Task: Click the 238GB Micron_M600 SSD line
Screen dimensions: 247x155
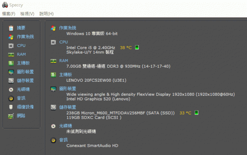Action: (x=120, y=113)
